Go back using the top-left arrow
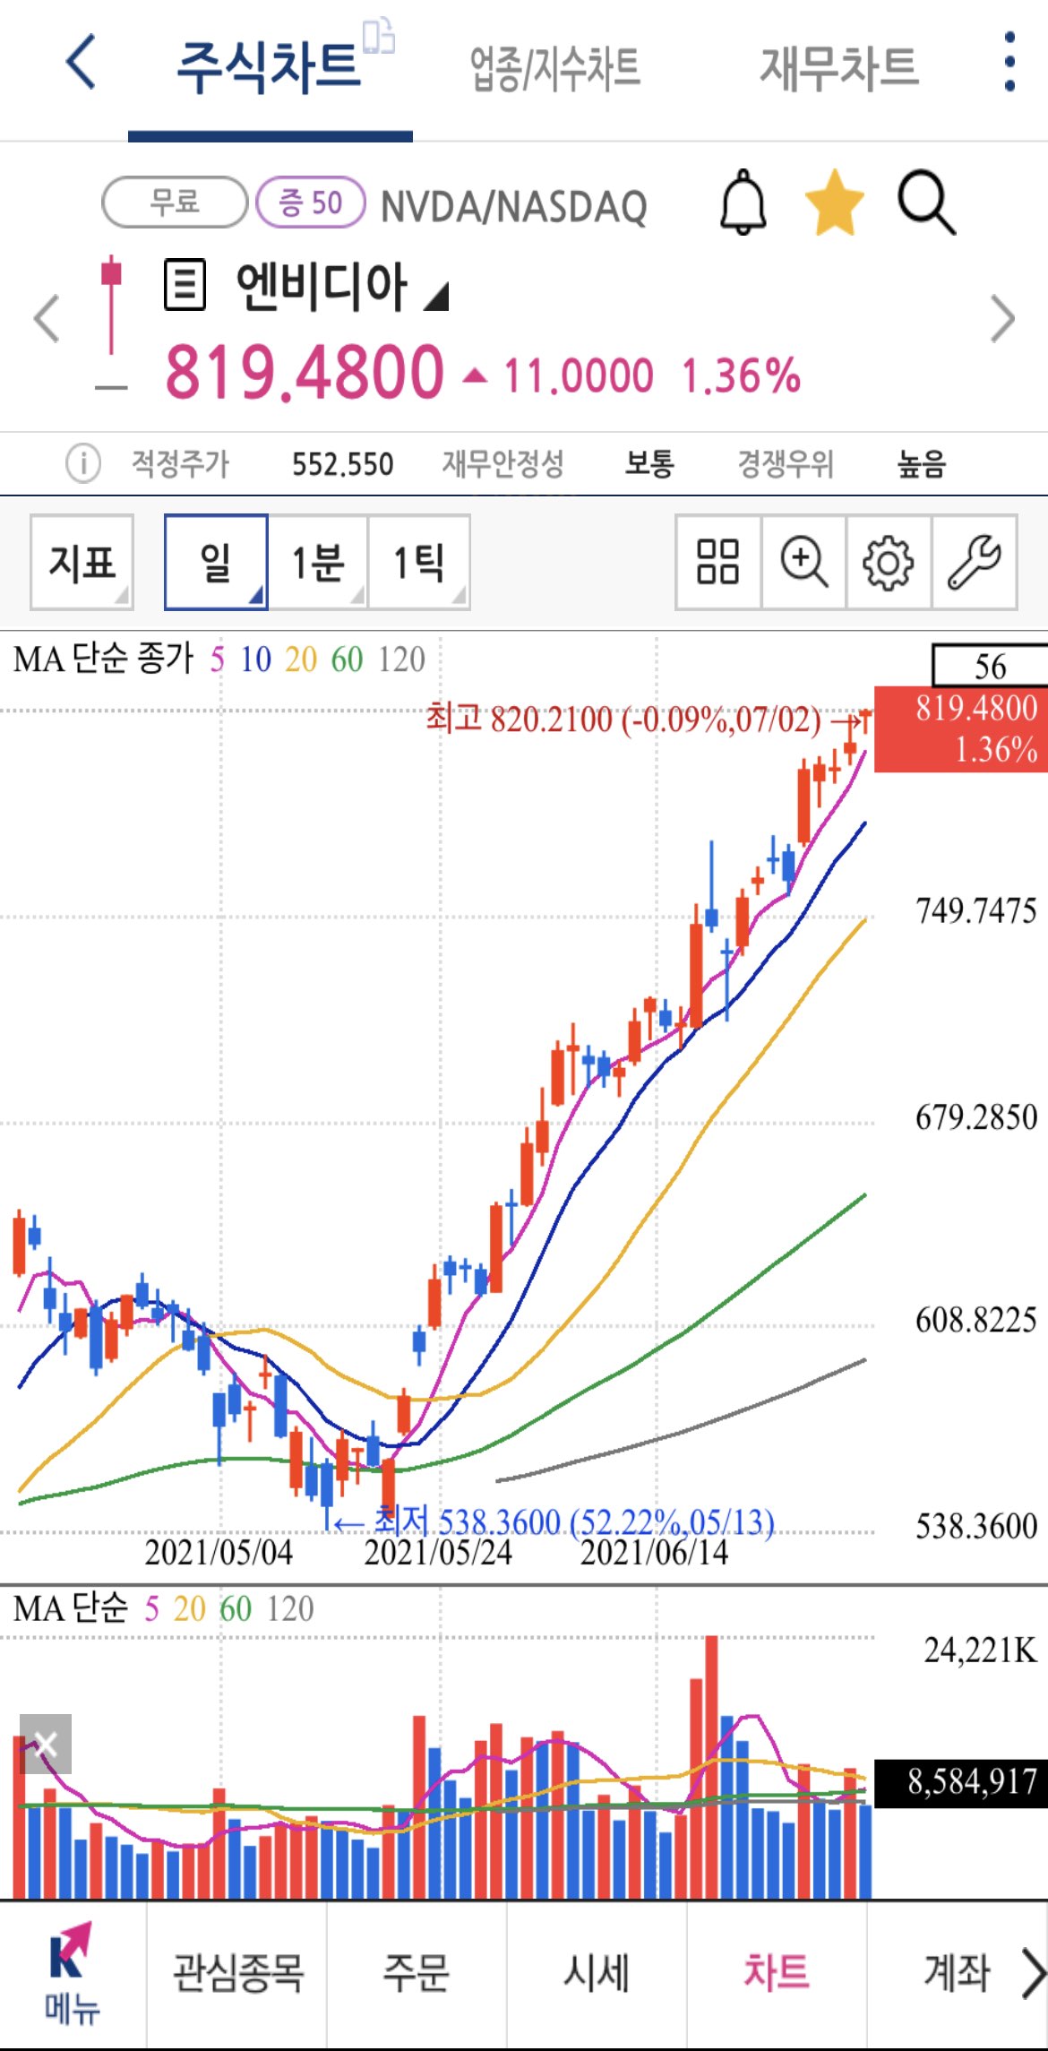Image resolution: width=1048 pixels, height=2051 pixels. pyautogui.click(x=81, y=63)
